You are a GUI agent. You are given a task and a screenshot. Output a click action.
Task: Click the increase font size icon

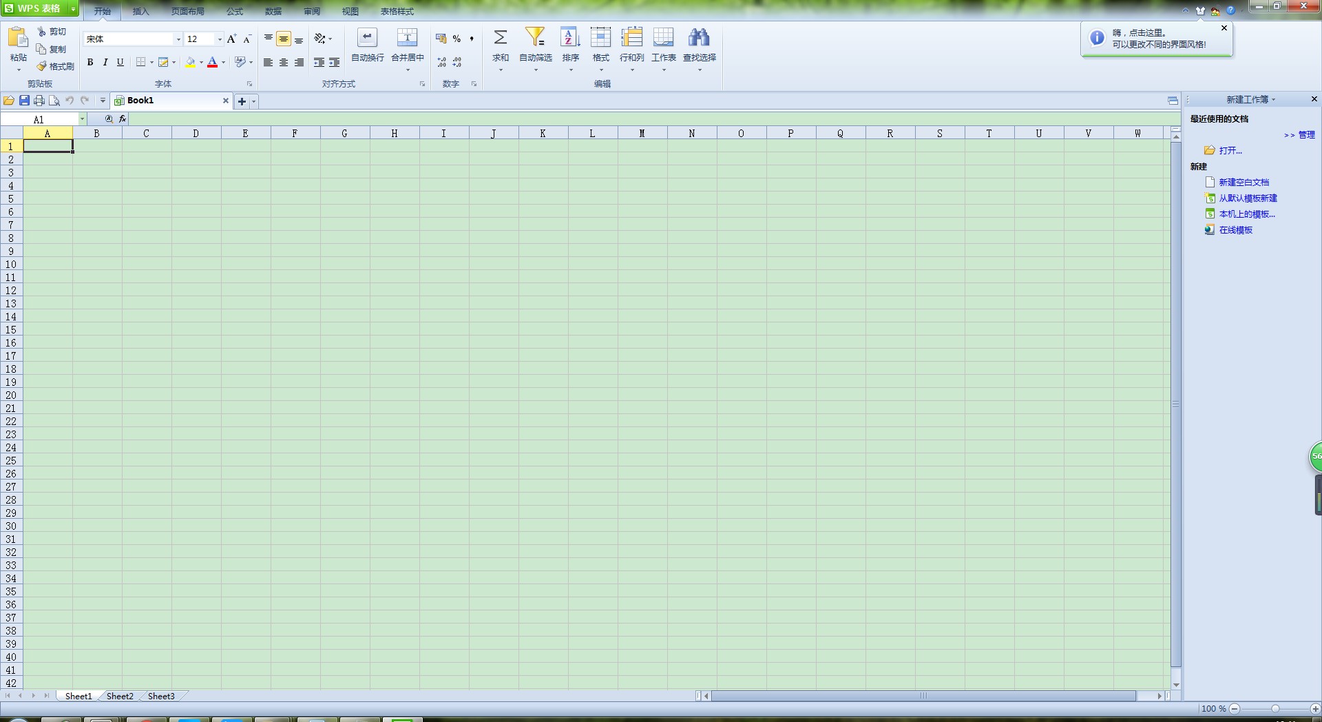coord(231,39)
